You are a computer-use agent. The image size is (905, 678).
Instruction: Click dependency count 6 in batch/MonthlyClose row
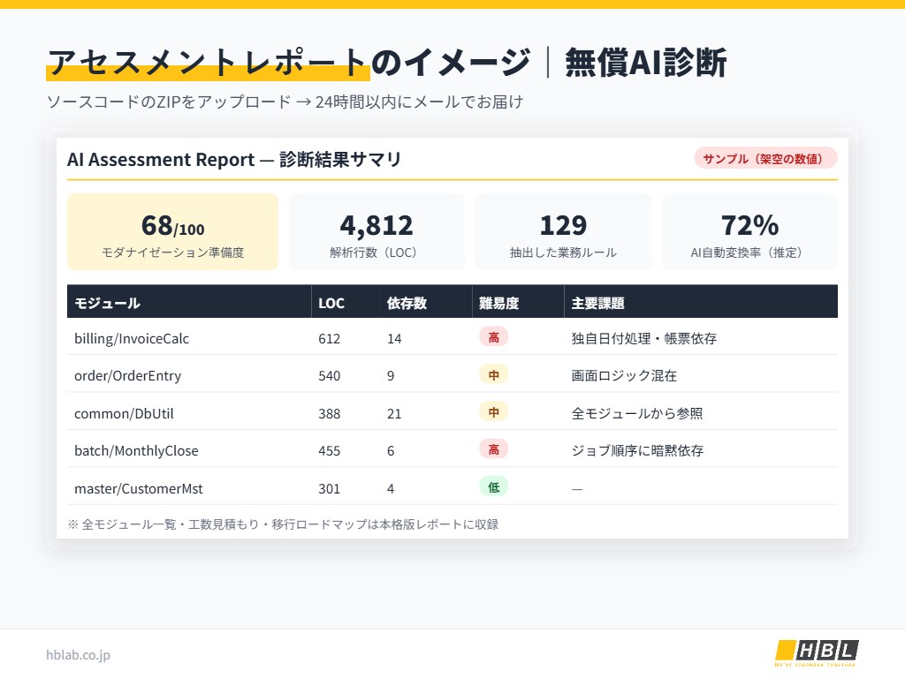391,451
